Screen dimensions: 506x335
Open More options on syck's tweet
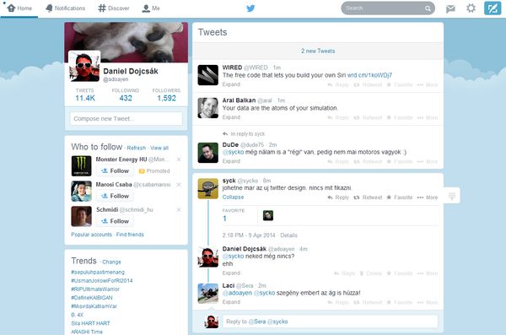[428, 197]
